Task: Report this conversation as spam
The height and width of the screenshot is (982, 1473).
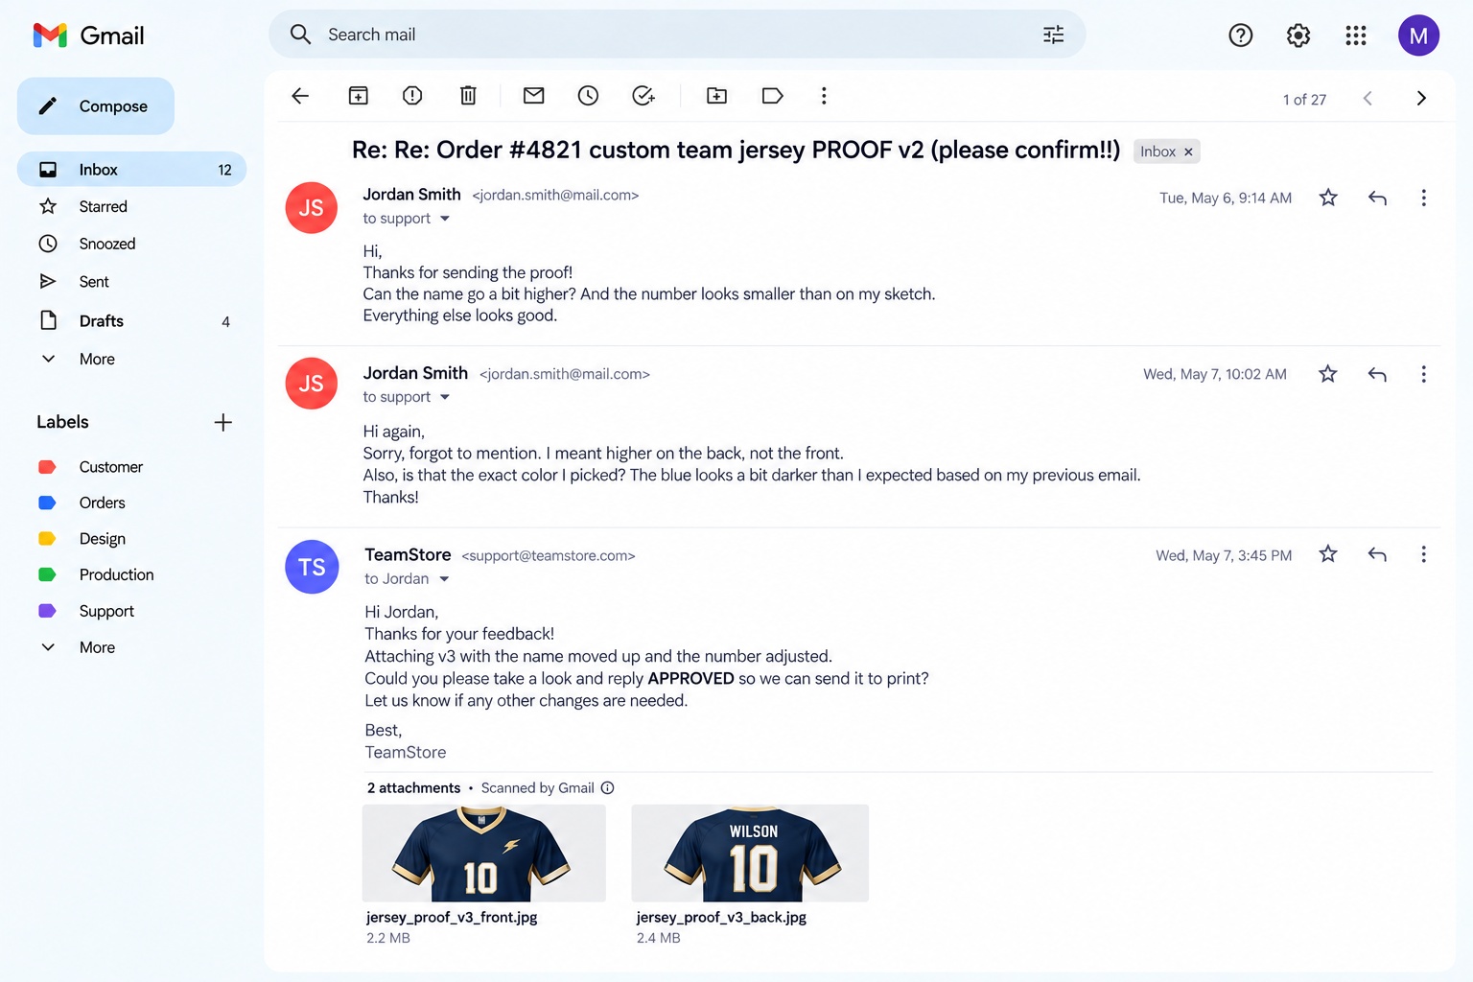Action: 412,96
